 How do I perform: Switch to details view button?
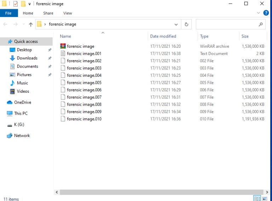257,199
